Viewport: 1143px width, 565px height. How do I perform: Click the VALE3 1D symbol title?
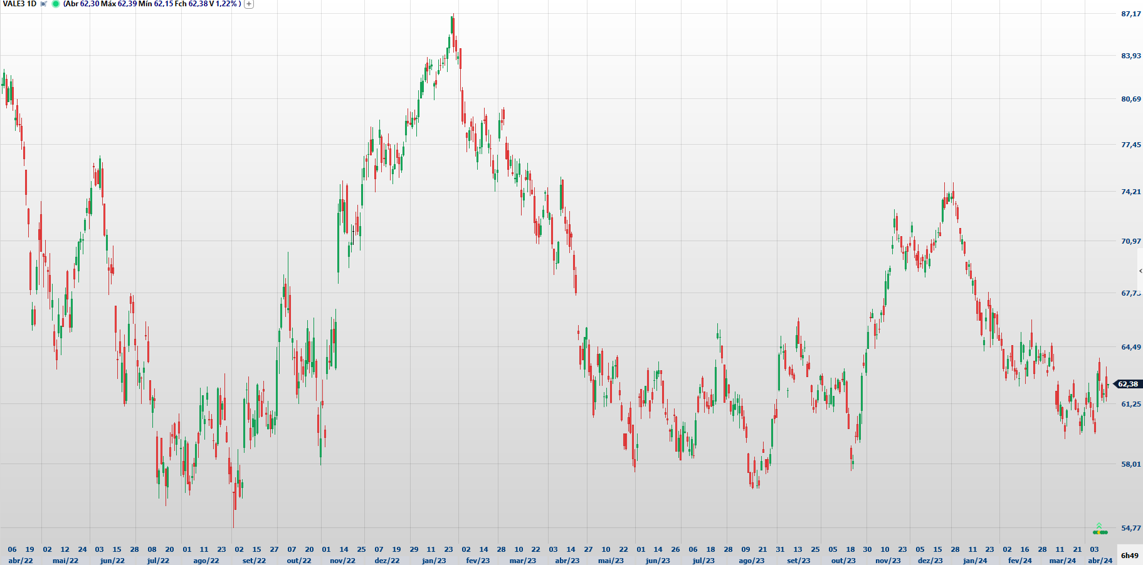point(19,4)
